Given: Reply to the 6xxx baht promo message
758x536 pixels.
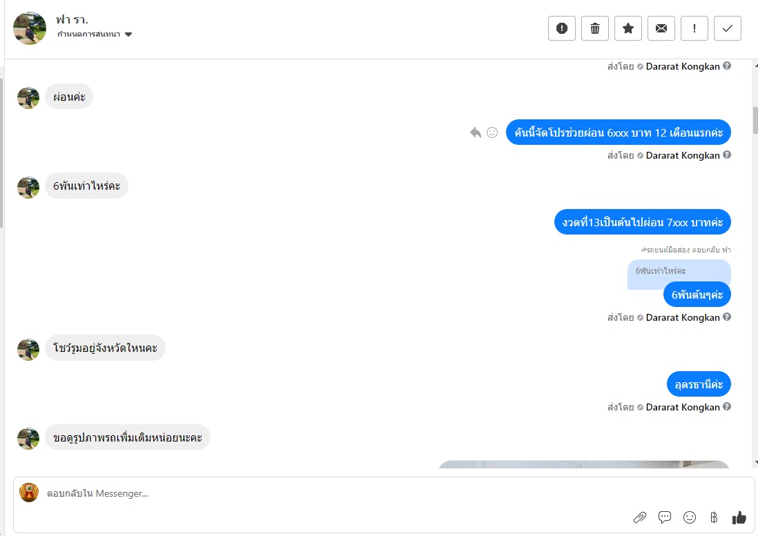Looking at the screenshot, I should (x=476, y=132).
